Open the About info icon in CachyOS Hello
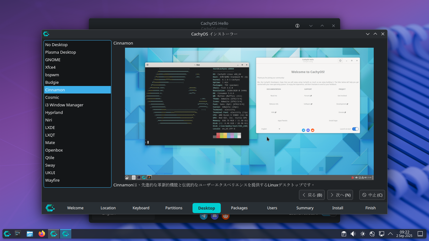 click(x=297, y=26)
